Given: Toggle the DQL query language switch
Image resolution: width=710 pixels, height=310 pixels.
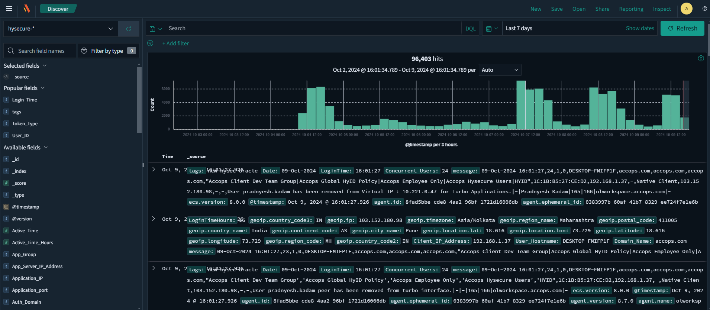Looking at the screenshot, I should pyautogui.click(x=470, y=29).
